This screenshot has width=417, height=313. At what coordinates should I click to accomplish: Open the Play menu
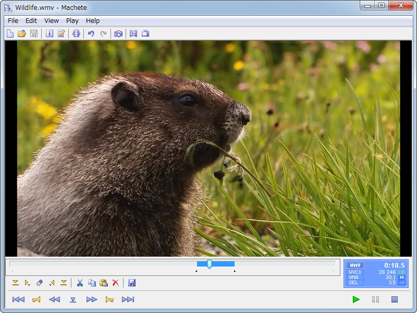pyautogui.click(x=72, y=21)
